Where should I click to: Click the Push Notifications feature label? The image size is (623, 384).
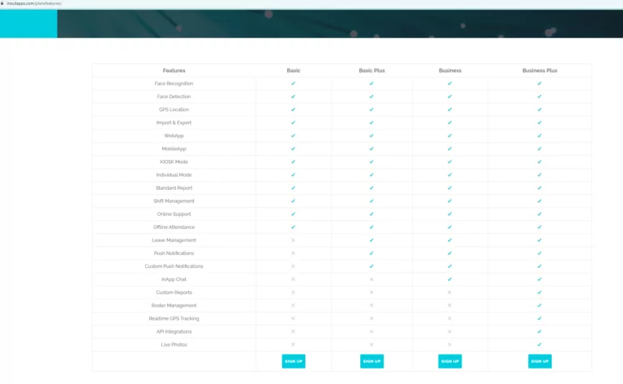click(x=174, y=253)
